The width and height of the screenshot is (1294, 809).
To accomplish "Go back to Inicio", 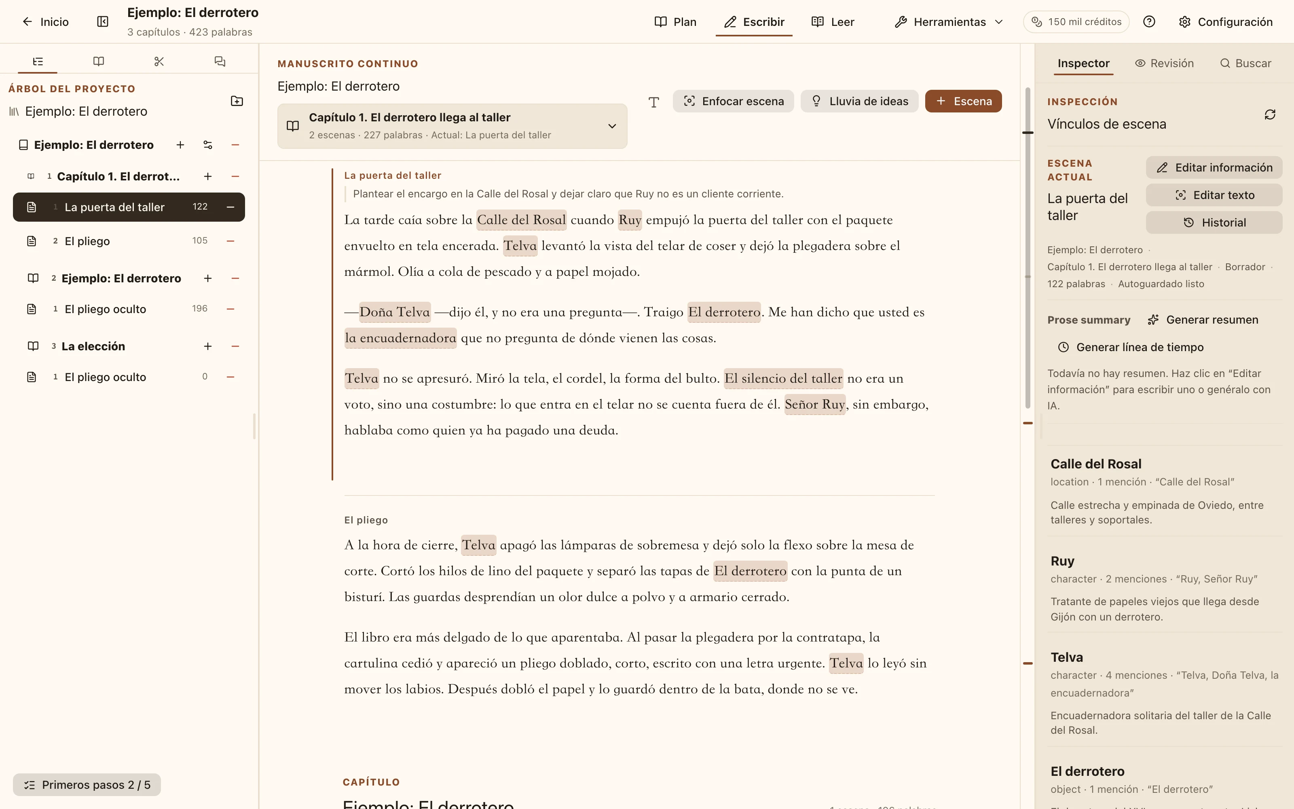I will [x=45, y=22].
